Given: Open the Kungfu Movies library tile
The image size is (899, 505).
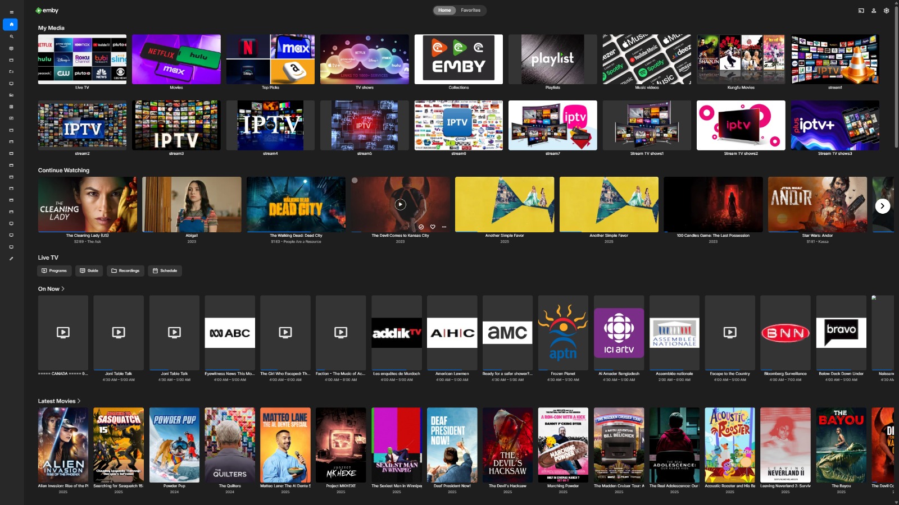Looking at the screenshot, I should (x=741, y=59).
